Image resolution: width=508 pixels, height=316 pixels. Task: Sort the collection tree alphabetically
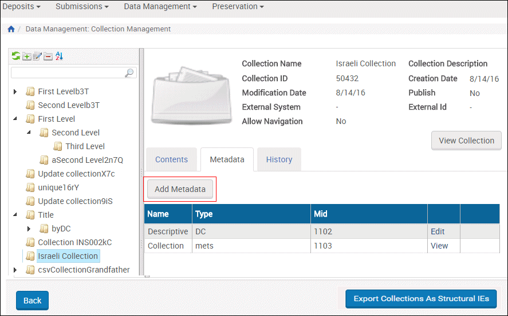point(60,56)
